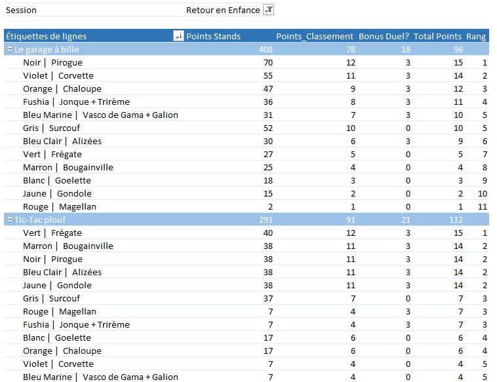Image resolution: width=497 pixels, height=382 pixels.
Task: Click the Rang column header
Action: [475, 36]
